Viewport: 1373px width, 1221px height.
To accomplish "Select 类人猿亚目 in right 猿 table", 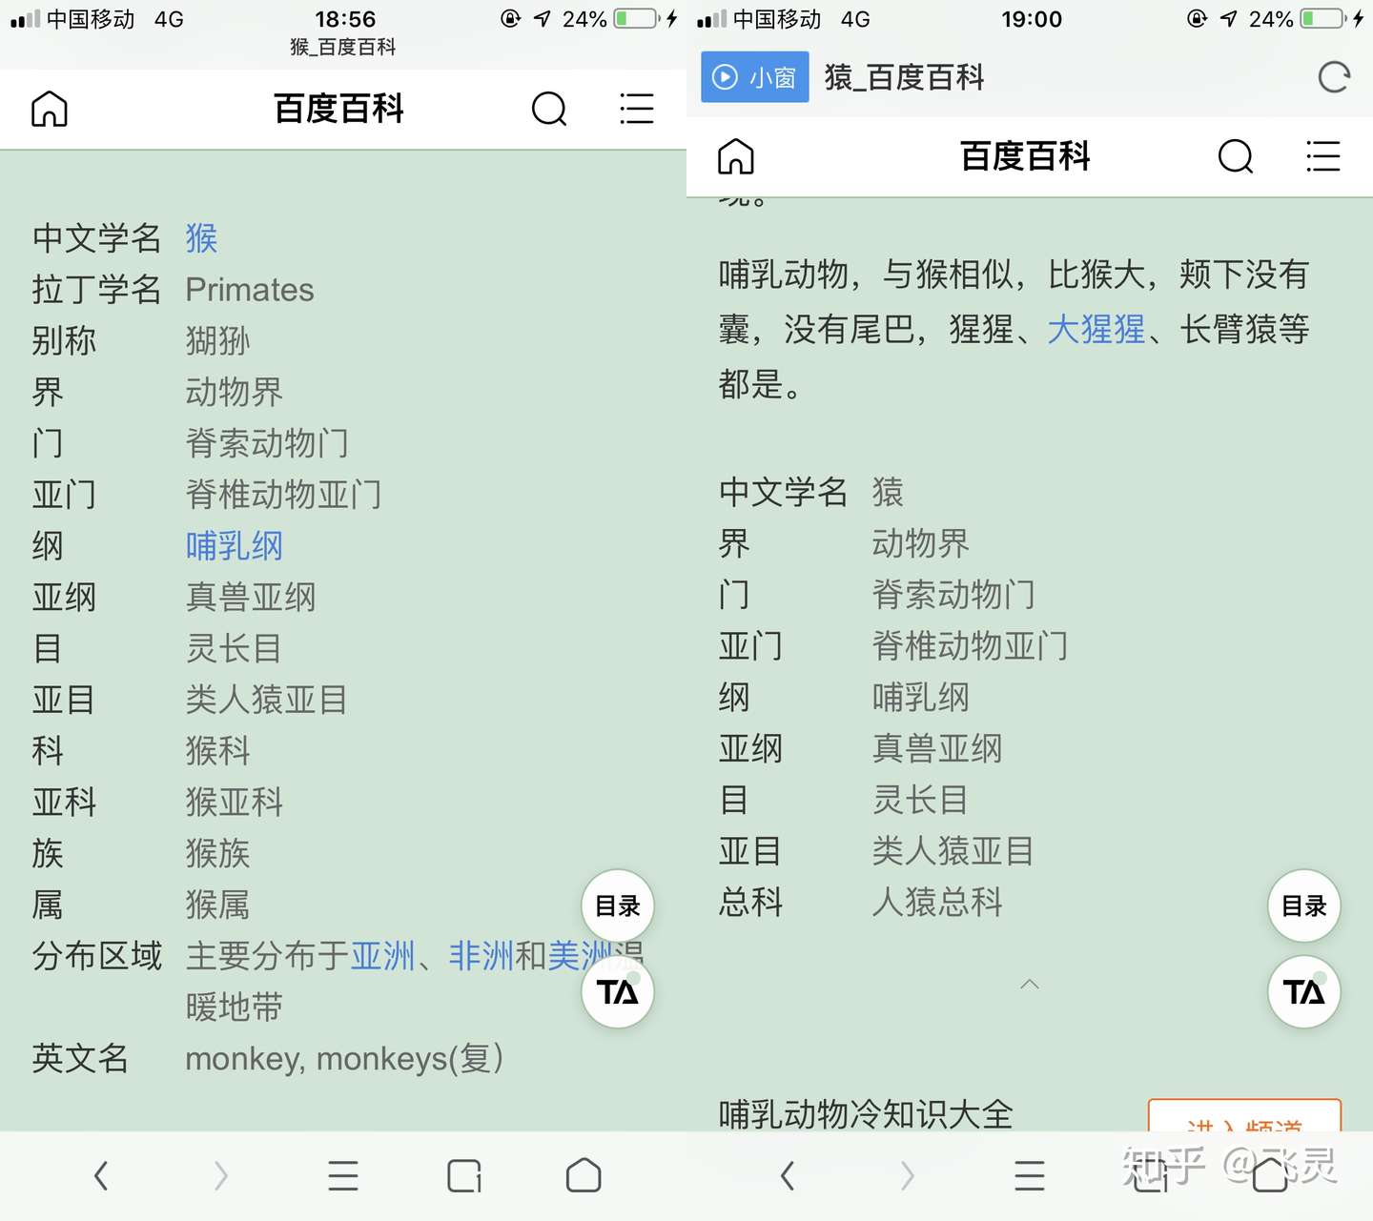I will point(953,850).
